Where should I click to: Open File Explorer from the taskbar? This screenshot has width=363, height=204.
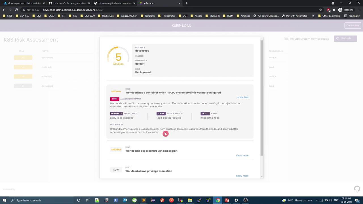pyautogui.click(x=190, y=200)
